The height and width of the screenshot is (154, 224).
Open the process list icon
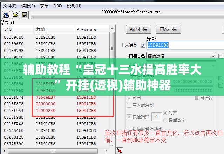[x=6, y=15]
